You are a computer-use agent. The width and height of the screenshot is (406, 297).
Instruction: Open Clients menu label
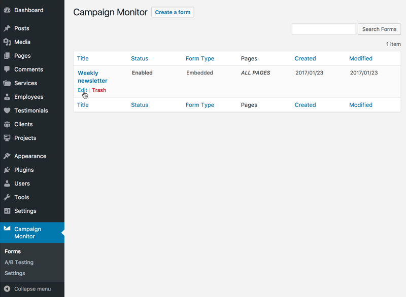tap(23, 124)
